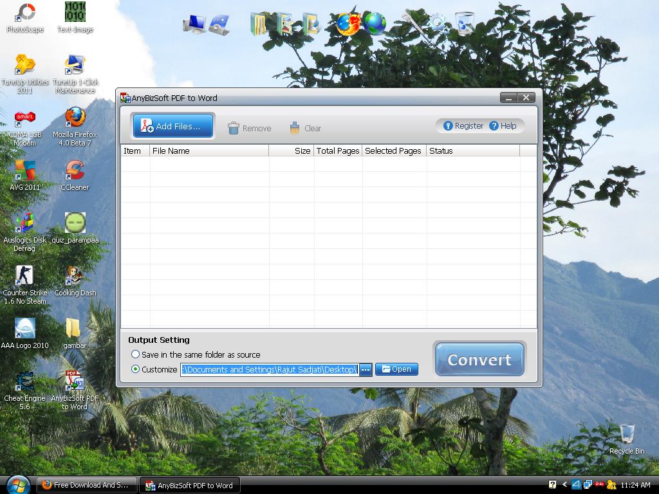
Task: Click the AnyBizSoft title bar app icon
Action: coord(125,98)
